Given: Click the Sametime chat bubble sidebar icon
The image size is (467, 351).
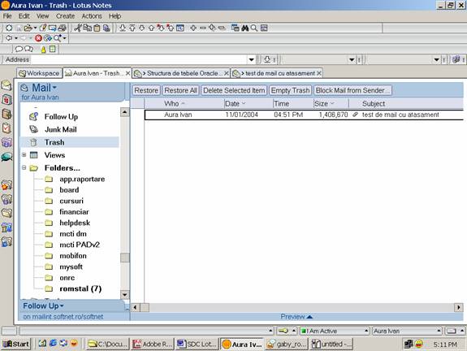Looking at the screenshot, I should coord(6,157).
